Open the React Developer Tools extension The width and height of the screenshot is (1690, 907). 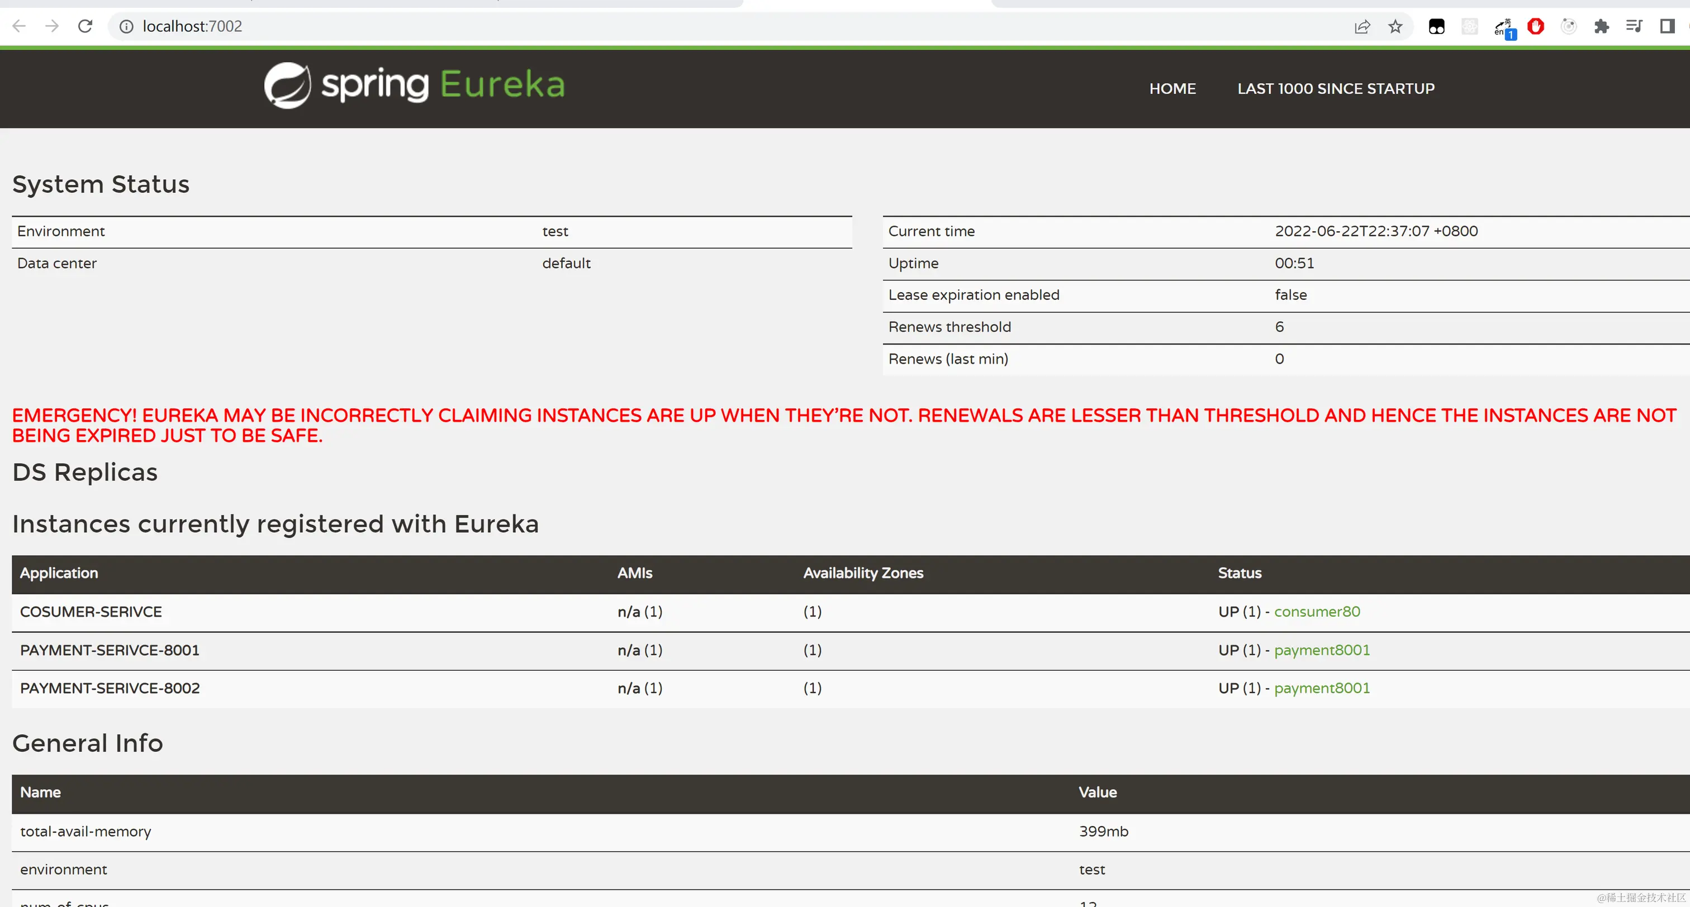pos(1470,26)
